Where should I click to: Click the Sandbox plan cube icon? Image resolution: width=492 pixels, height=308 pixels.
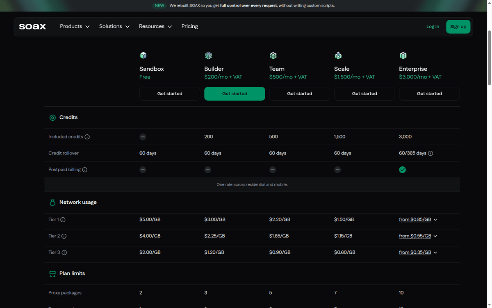[143, 55]
